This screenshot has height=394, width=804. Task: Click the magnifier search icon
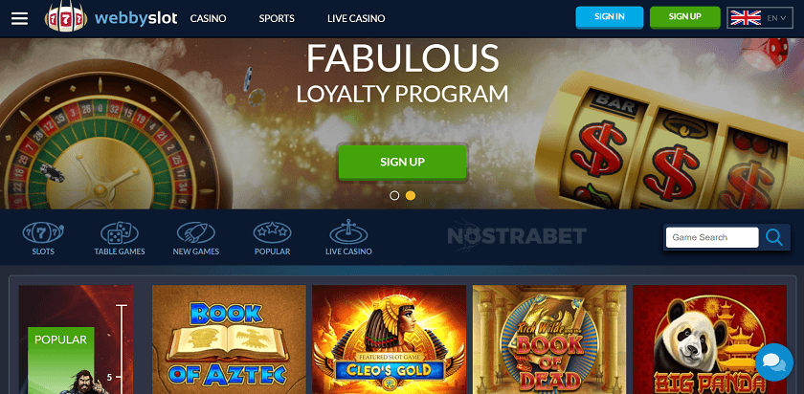pos(773,237)
